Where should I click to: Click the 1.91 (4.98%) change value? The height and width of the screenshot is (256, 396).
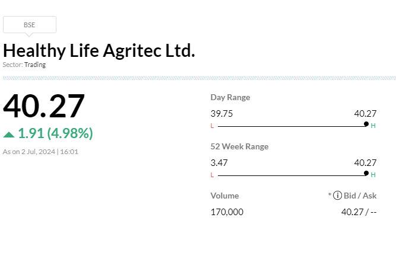(x=55, y=133)
